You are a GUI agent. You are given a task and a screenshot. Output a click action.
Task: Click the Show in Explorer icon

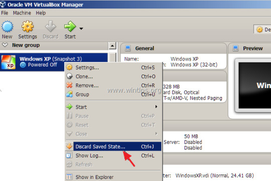[69, 176]
